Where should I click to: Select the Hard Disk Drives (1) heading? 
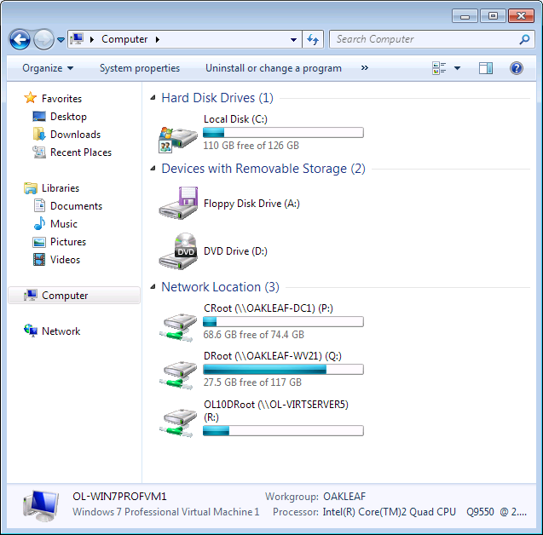pos(217,98)
